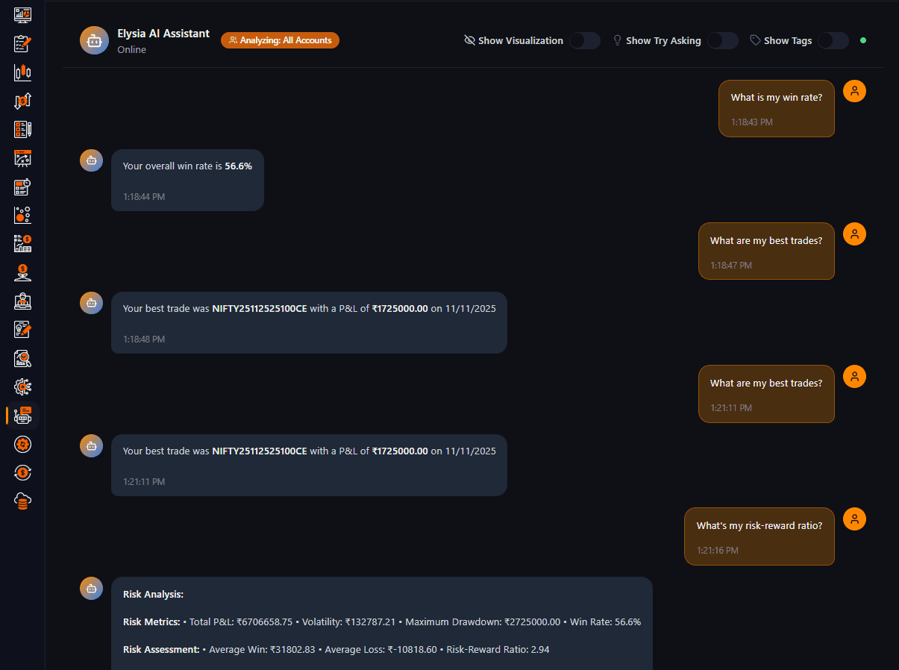899x670 pixels.
Task: Open the performance analytics chart icon
Action: click(22, 158)
